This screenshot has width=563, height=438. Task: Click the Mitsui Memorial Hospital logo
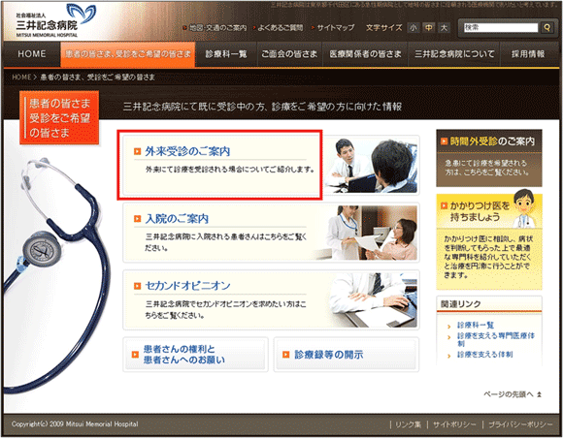pyautogui.click(x=55, y=20)
